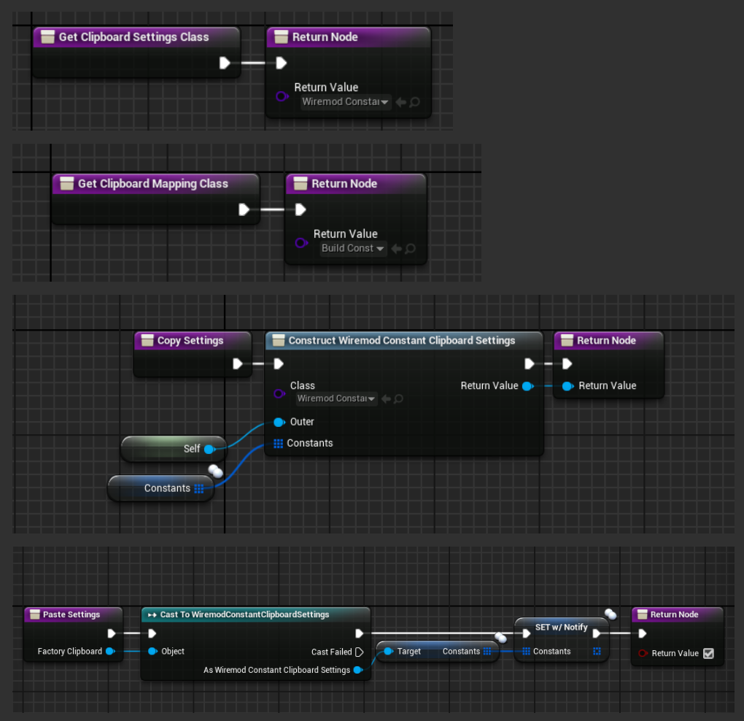Click the Construct node input exec pin
Viewport: 744px width, 721px height.
tap(279, 363)
